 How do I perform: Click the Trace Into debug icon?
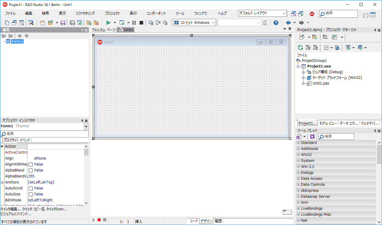[x=151, y=23]
